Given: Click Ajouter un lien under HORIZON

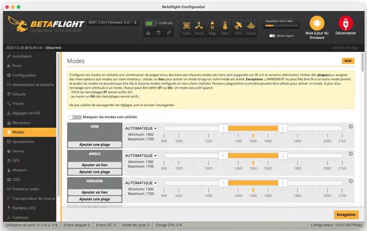Looking at the screenshot, I should point(95,192).
